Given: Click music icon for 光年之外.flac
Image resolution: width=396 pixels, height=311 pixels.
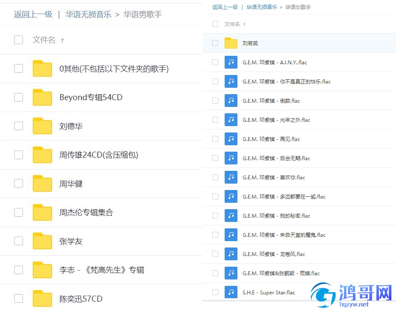Looking at the screenshot, I should click(x=231, y=120).
